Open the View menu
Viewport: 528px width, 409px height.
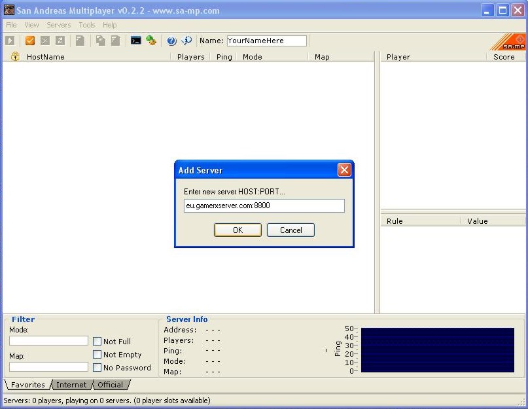pos(31,25)
